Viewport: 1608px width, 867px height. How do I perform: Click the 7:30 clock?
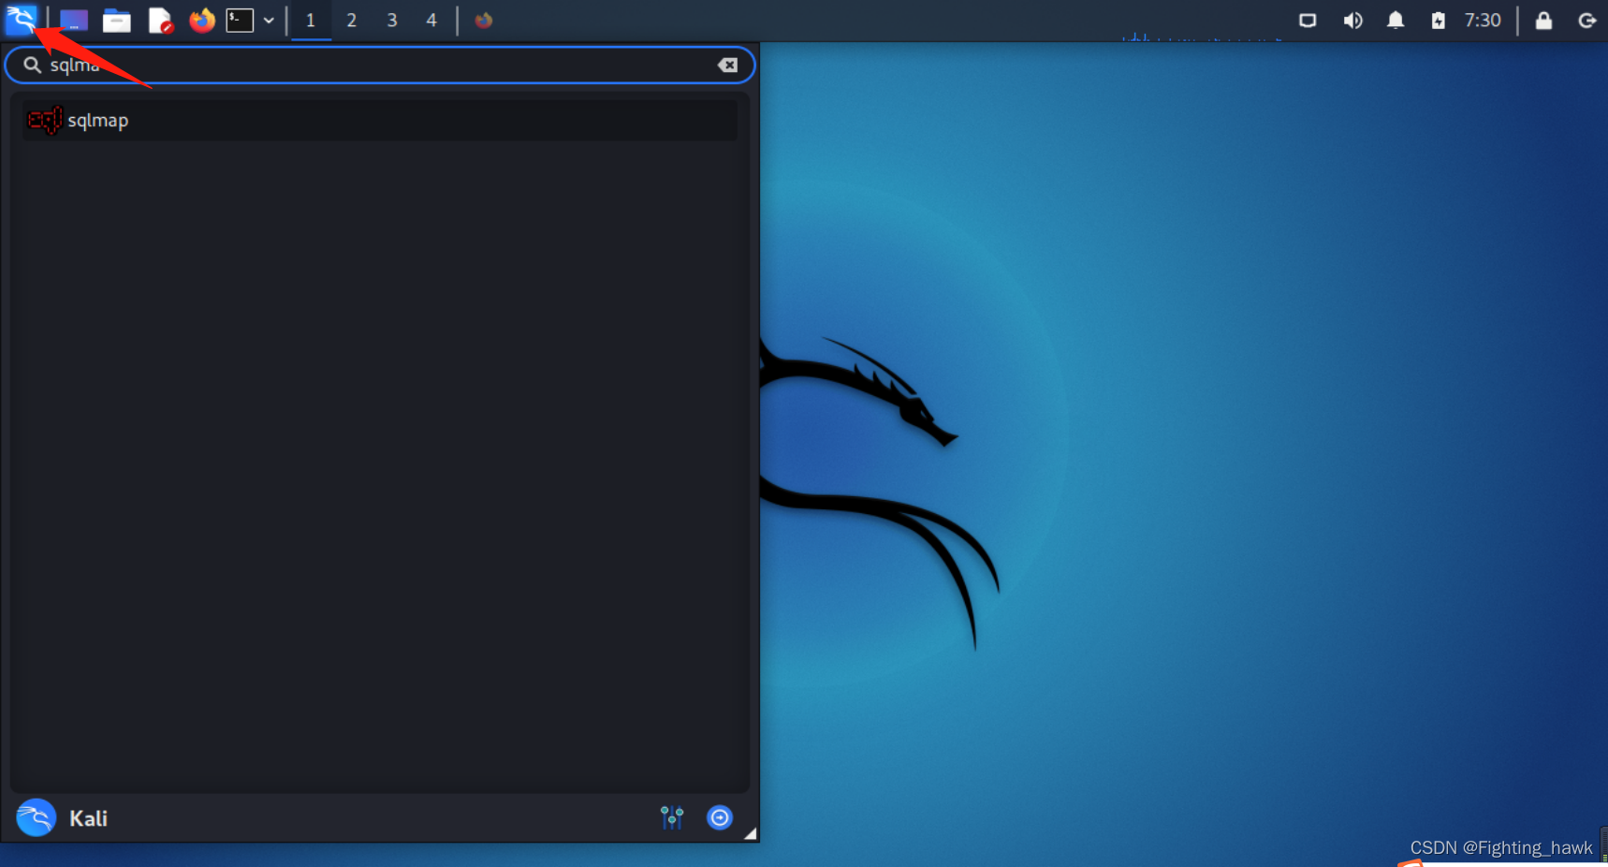point(1483,21)
